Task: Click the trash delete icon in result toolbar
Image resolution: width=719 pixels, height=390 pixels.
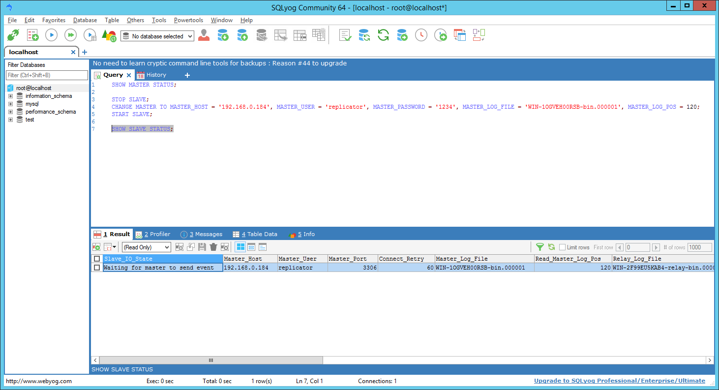Action: click(x=213, y=247)
